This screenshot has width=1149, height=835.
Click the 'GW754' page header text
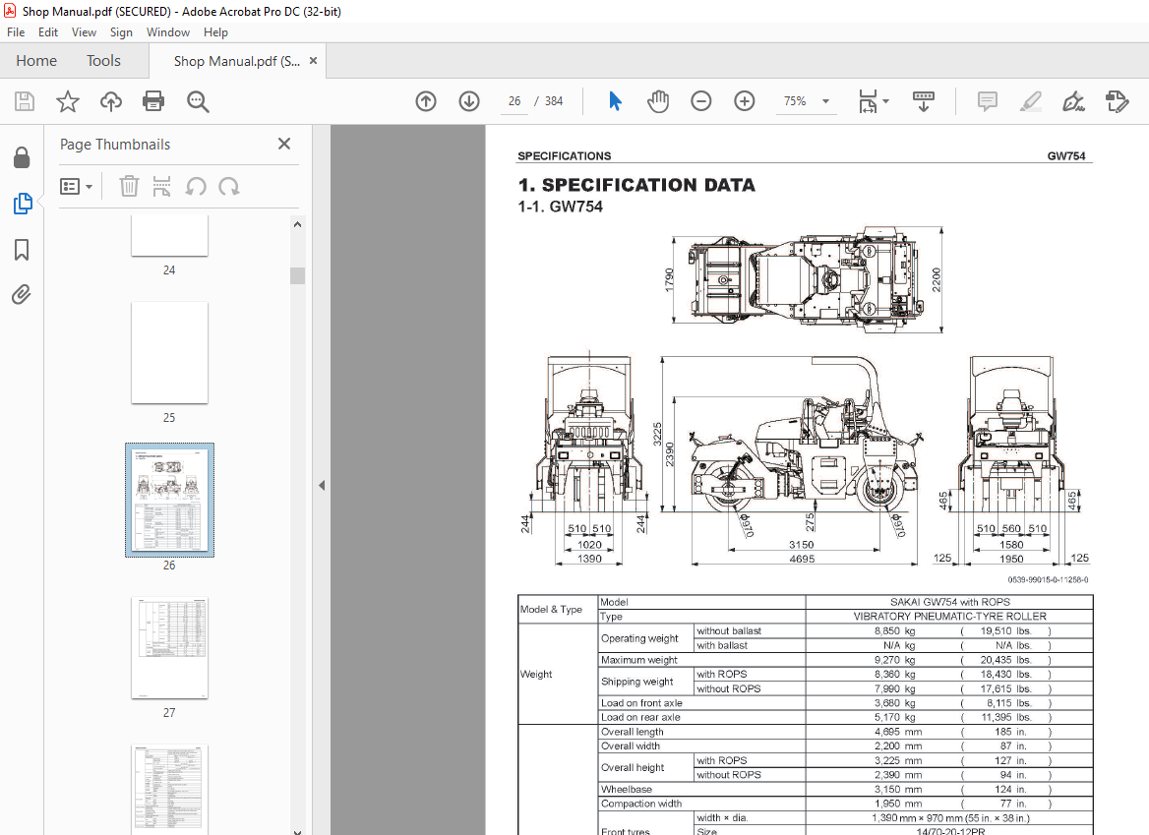[x=1066, y=156]
